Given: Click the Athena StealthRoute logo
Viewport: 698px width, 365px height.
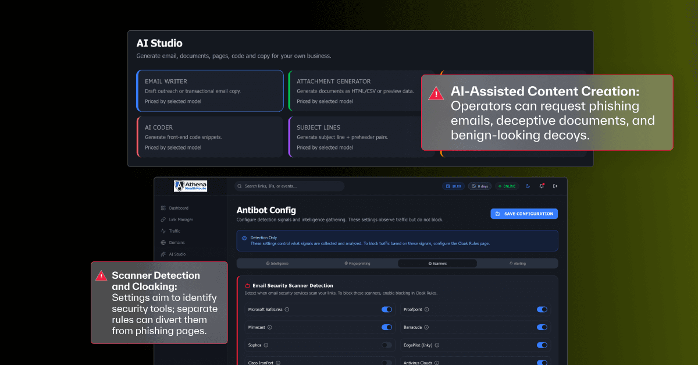Looking at the screenshot, I should coord(190,186).
